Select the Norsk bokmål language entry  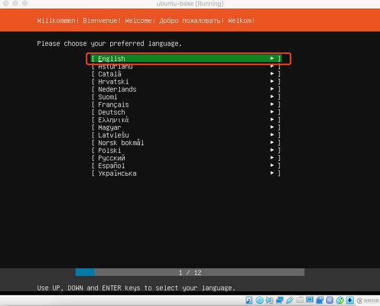coord(121,143)
